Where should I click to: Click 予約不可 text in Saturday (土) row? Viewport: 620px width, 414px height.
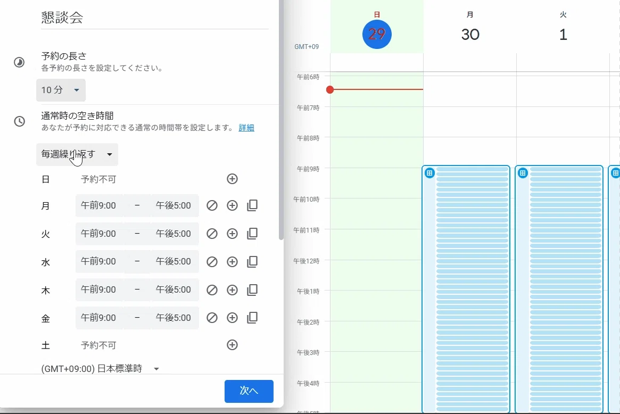pos(98,345)
